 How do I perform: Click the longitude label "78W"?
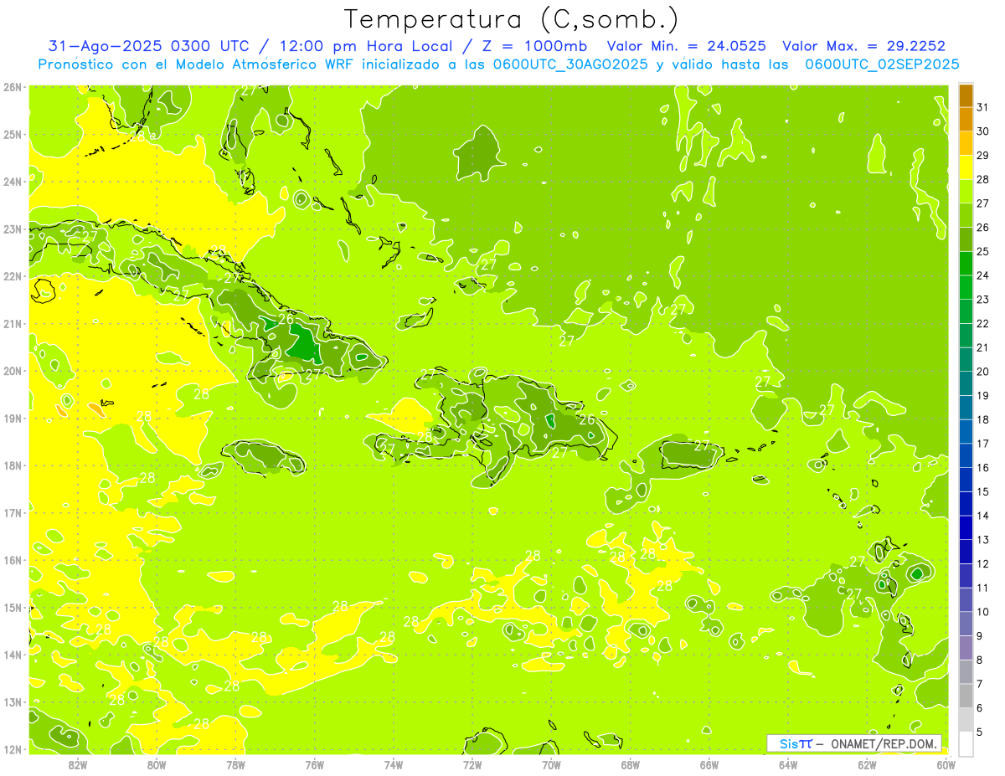click(235, 764)
